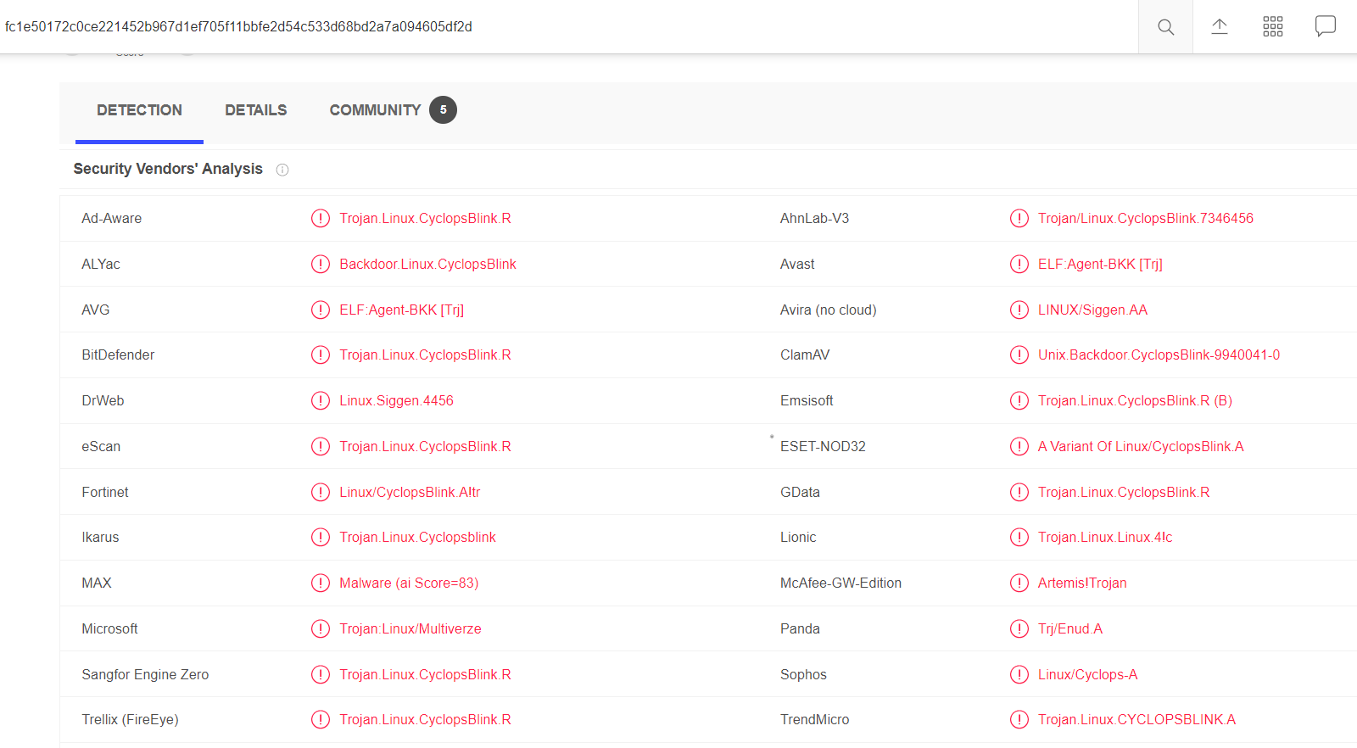Switch to the Details tab
The image size is (1357, 748).
[255, 110]
